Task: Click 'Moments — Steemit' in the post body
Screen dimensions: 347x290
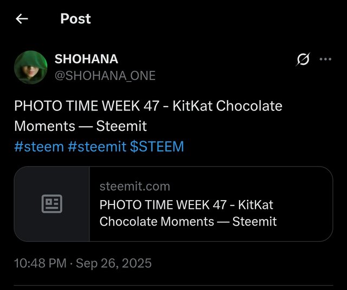Action: click(80, 126)
